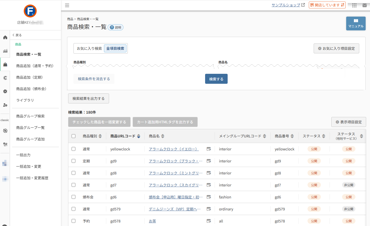Viewport: 370px width, 226px height.
Task: Open preview icon for gd6 row
Action: click(209, 197)
